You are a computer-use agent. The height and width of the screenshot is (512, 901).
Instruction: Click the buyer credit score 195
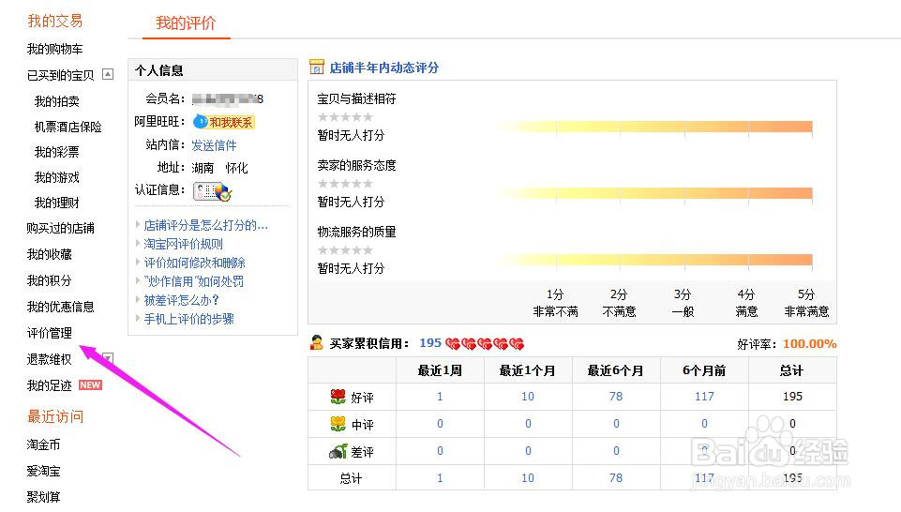[x=430, y=343]
